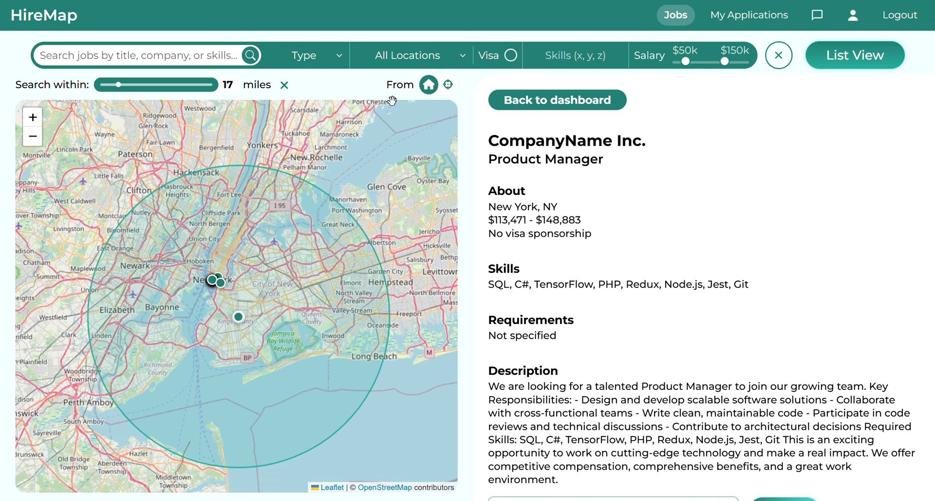This screenshot has width=935, height=501.
Task: Set search origin to home icon
Action: pyautogui.click(x=429, y=85)
